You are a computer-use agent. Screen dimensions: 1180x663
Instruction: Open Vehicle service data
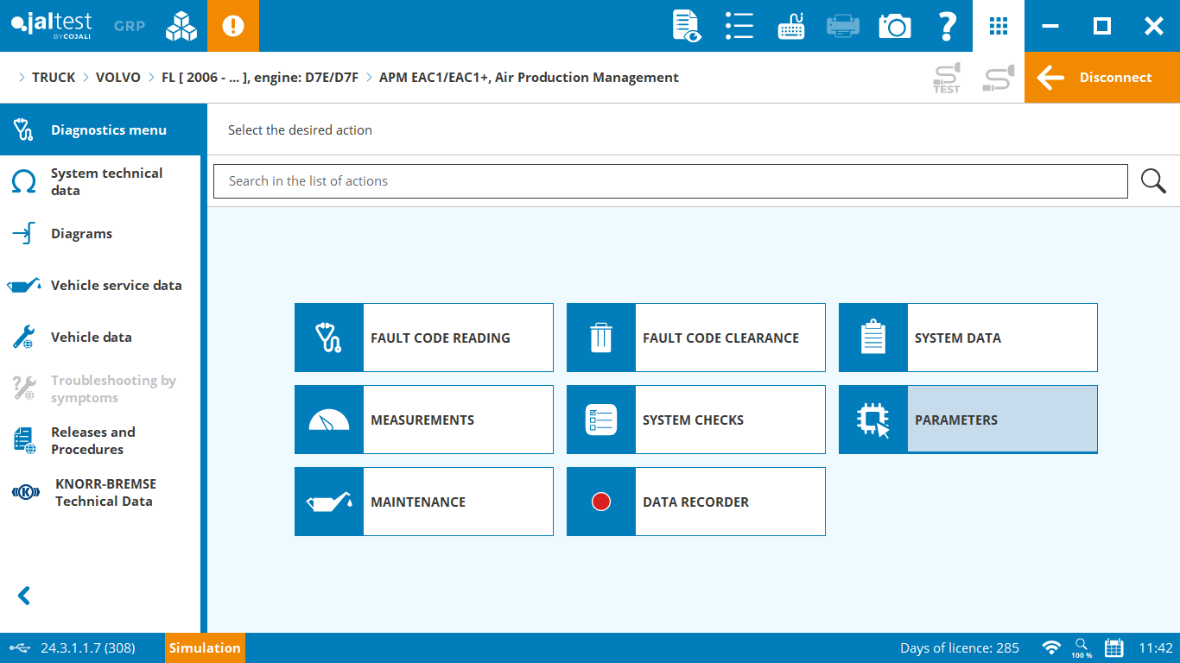[100, 285]
